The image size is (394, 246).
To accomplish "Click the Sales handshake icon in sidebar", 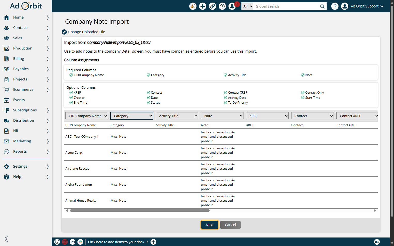I will tap(6, 38).
